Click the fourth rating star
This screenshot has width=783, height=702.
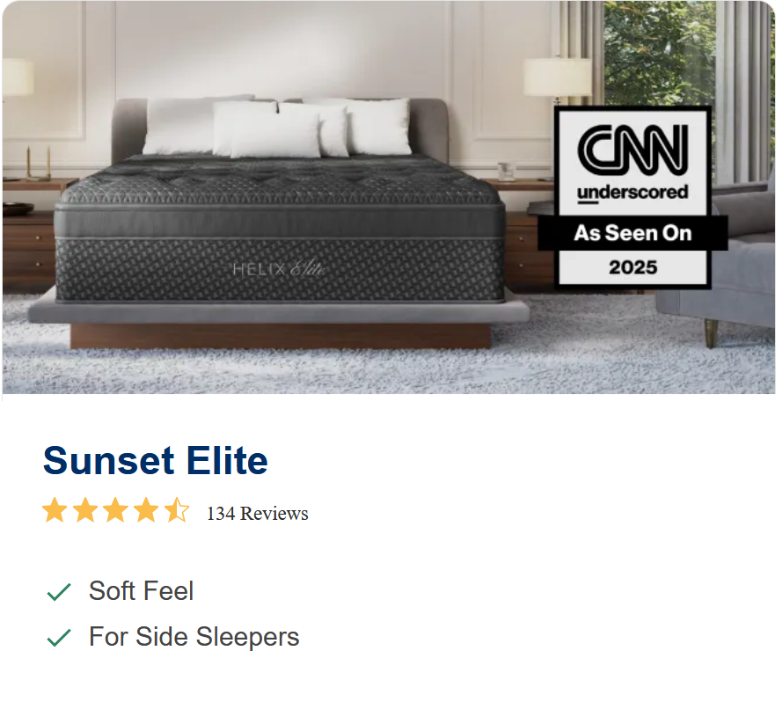(146, 511)
